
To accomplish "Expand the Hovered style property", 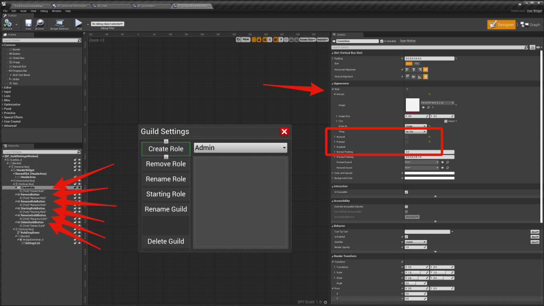I will click(x=334, y=137).
